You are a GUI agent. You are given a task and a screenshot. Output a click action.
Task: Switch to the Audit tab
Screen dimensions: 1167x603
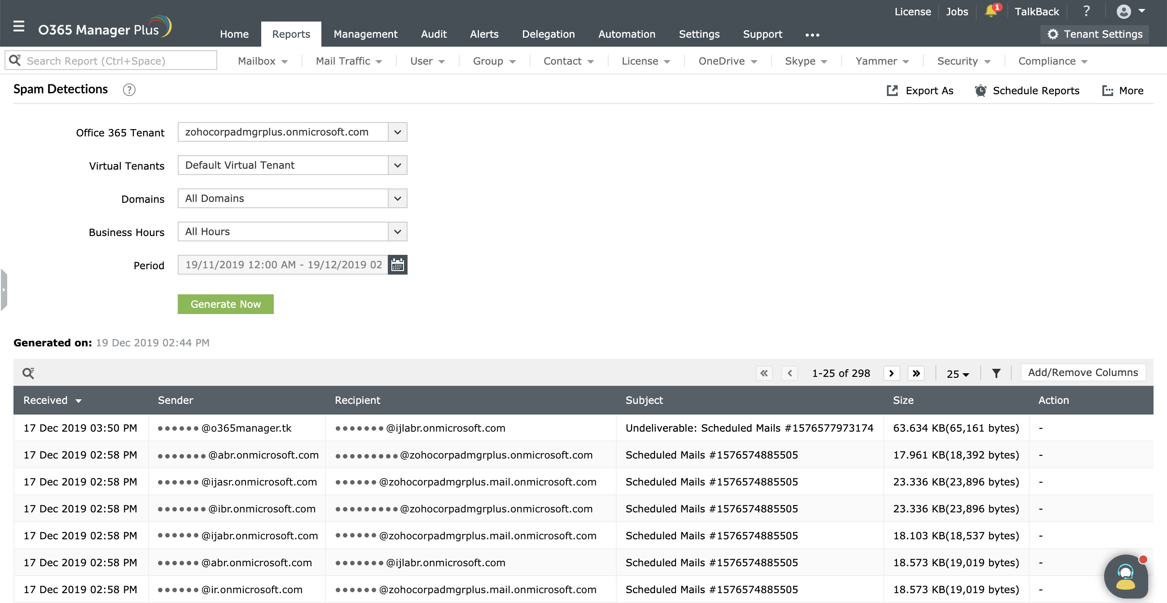pyautogui.click(x=433, y=34)
